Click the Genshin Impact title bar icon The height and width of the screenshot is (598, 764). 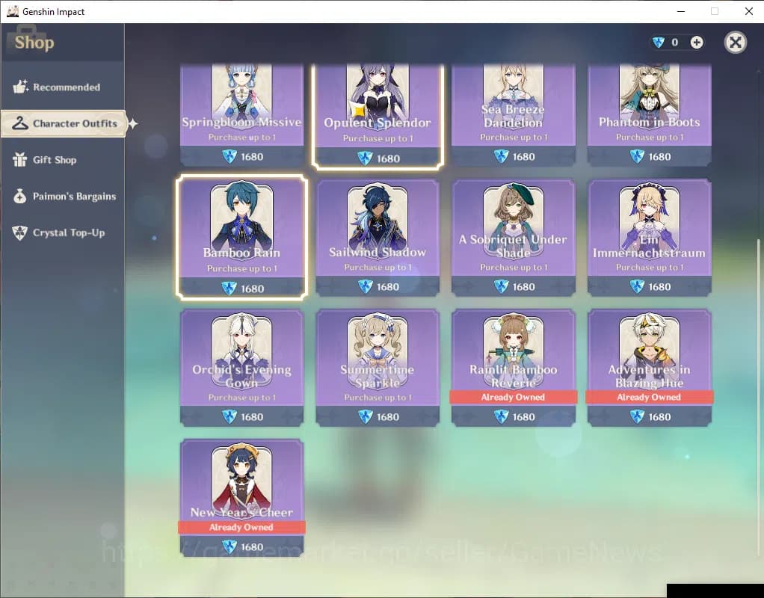coord(13,11)
